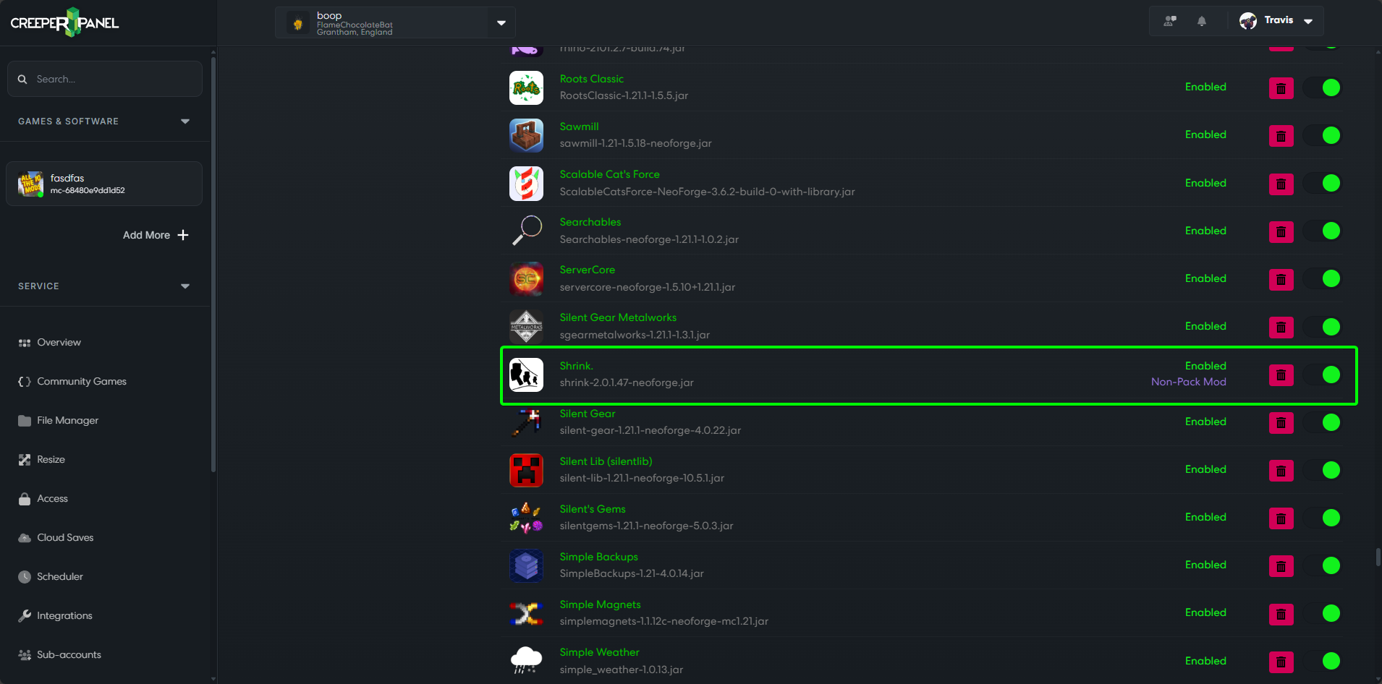The width and height of the screenshot is (1382, 684).
Task: Delete the Searchables mod
Action: (x=1281, y=231)
